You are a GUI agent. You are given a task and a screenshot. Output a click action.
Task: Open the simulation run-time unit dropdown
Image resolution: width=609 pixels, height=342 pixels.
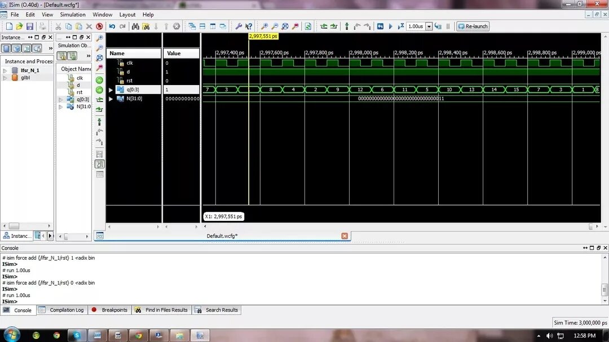click(429, 26)
